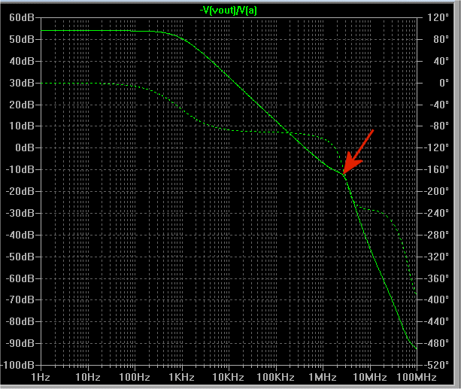The image size is (461, 389).
Task: Click the 50dB left axis label
Action: point(22,39)
